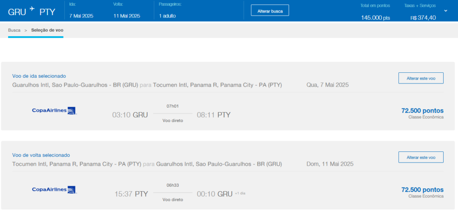
Task: Expand the price summary chevron in header
Action: 445,10
